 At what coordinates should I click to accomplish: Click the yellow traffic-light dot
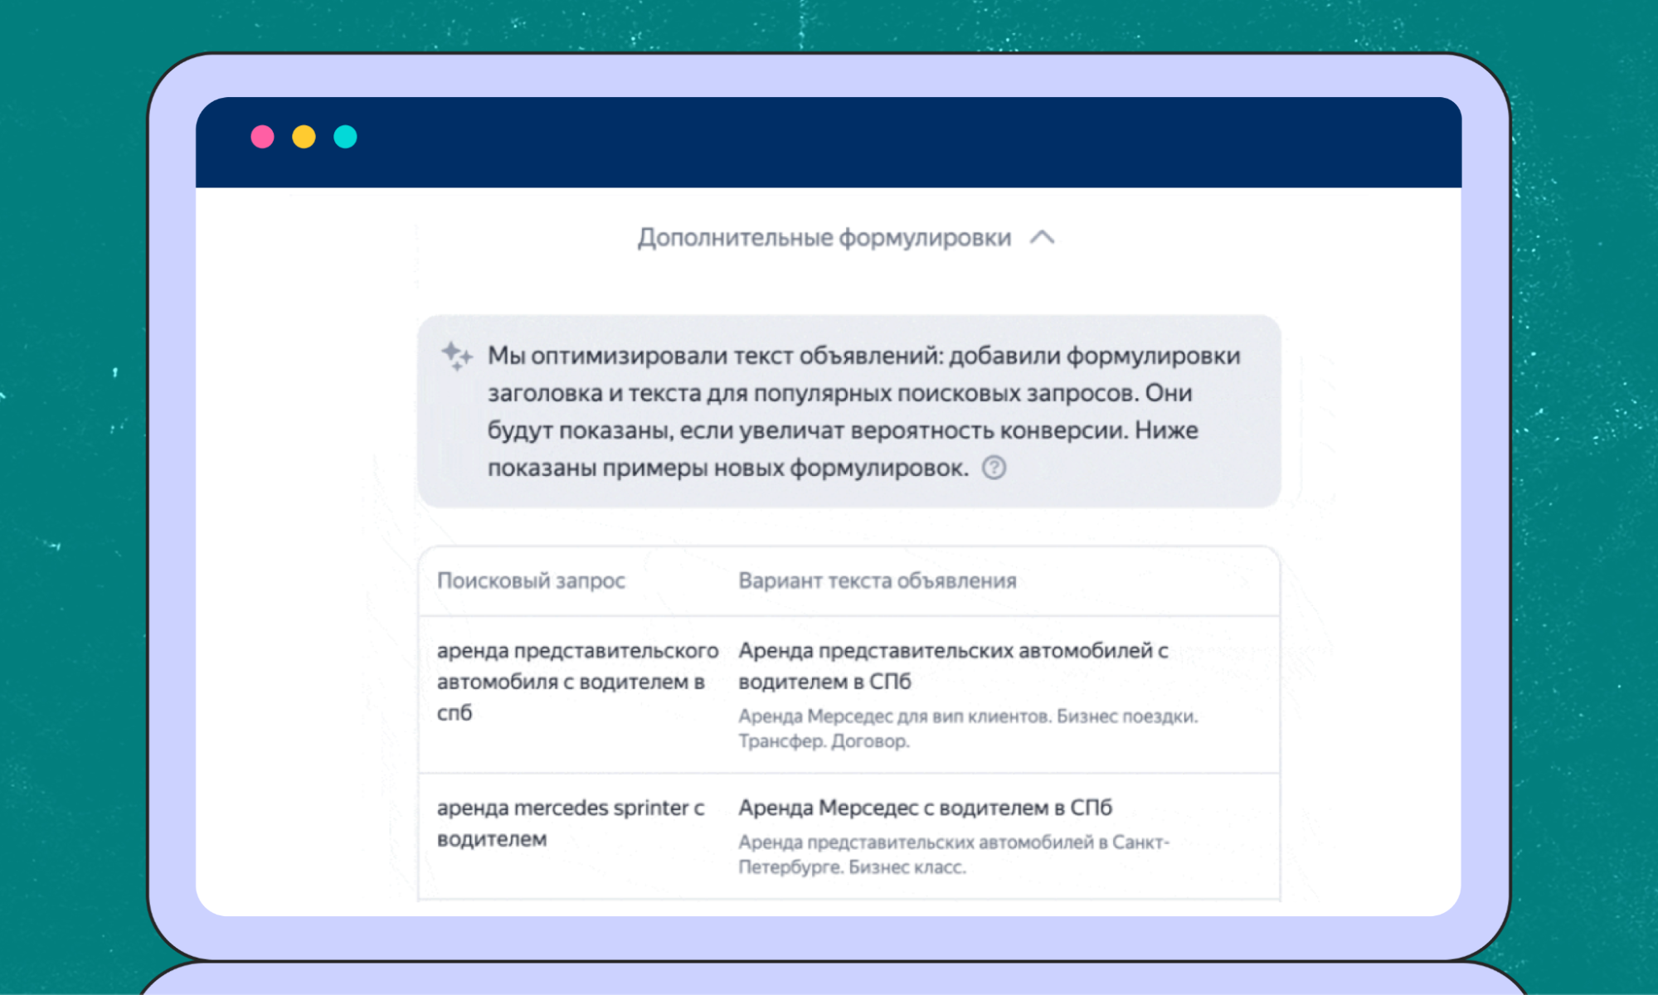(x=304, y=137)
